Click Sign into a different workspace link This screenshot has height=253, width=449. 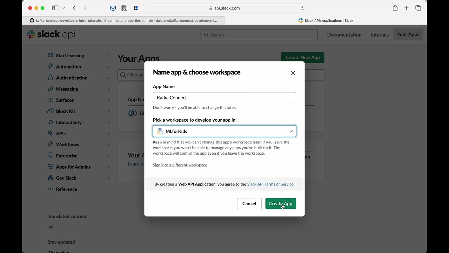point(180,165)
